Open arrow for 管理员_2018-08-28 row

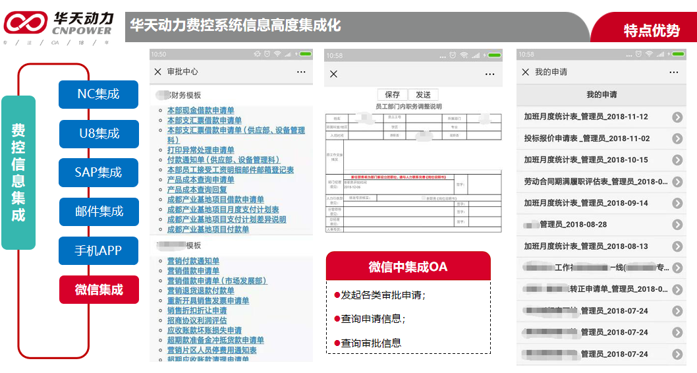677,225
